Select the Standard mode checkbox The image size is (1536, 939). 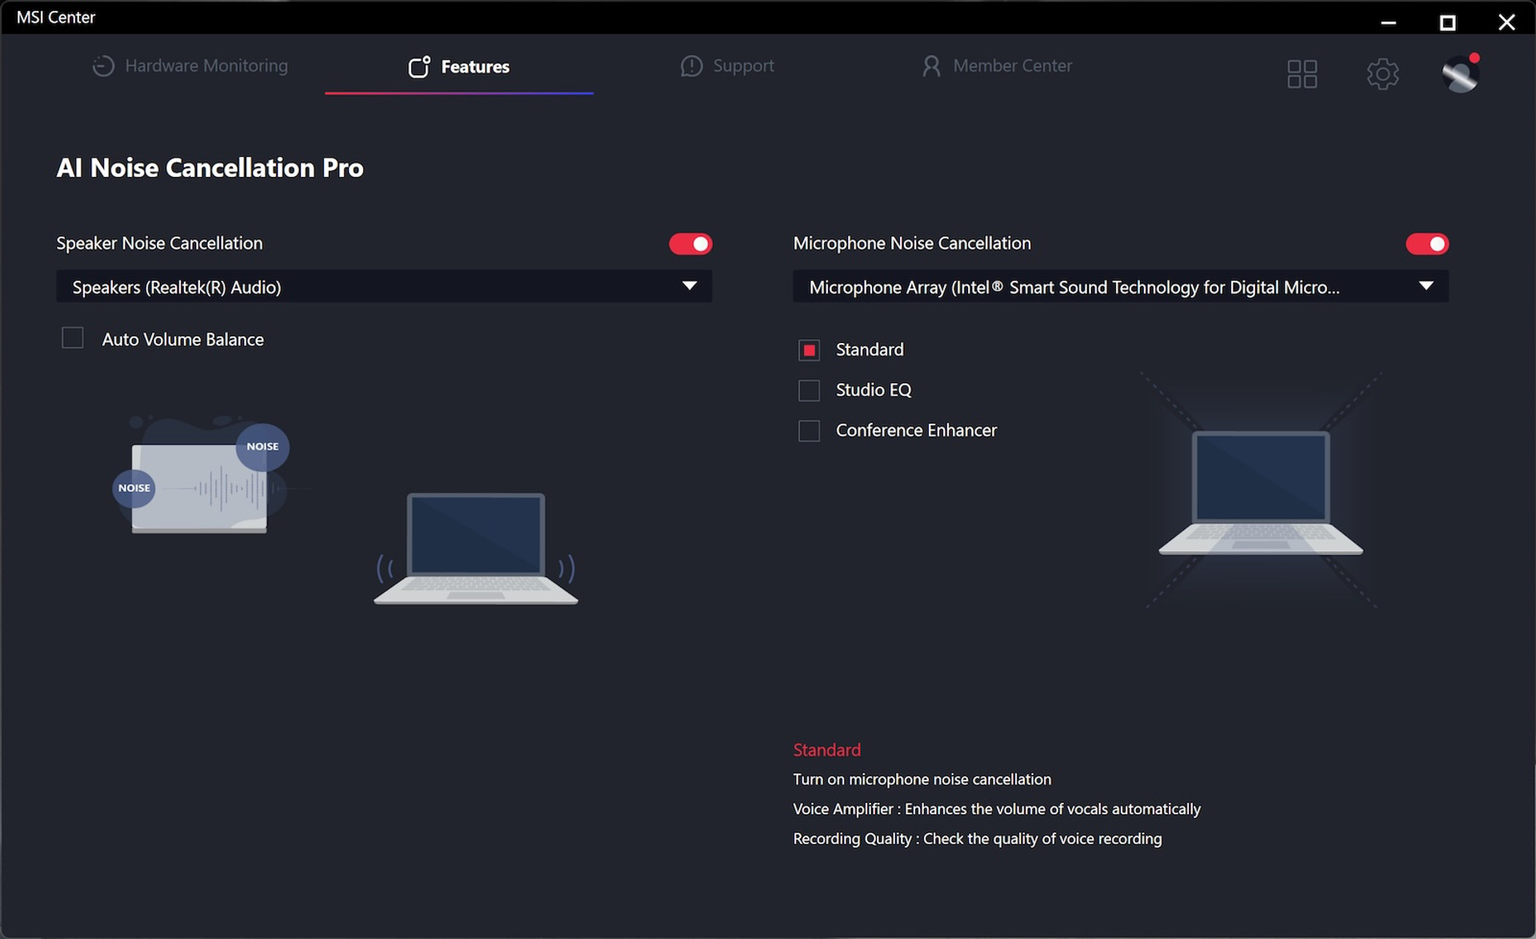click(x=809, y=350)
